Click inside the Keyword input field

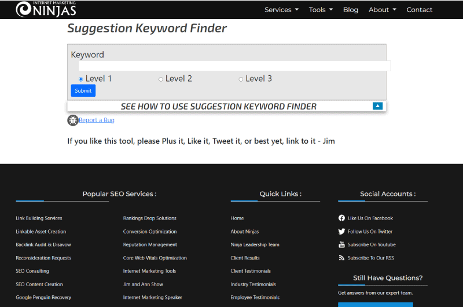click(x=235, y=66)
